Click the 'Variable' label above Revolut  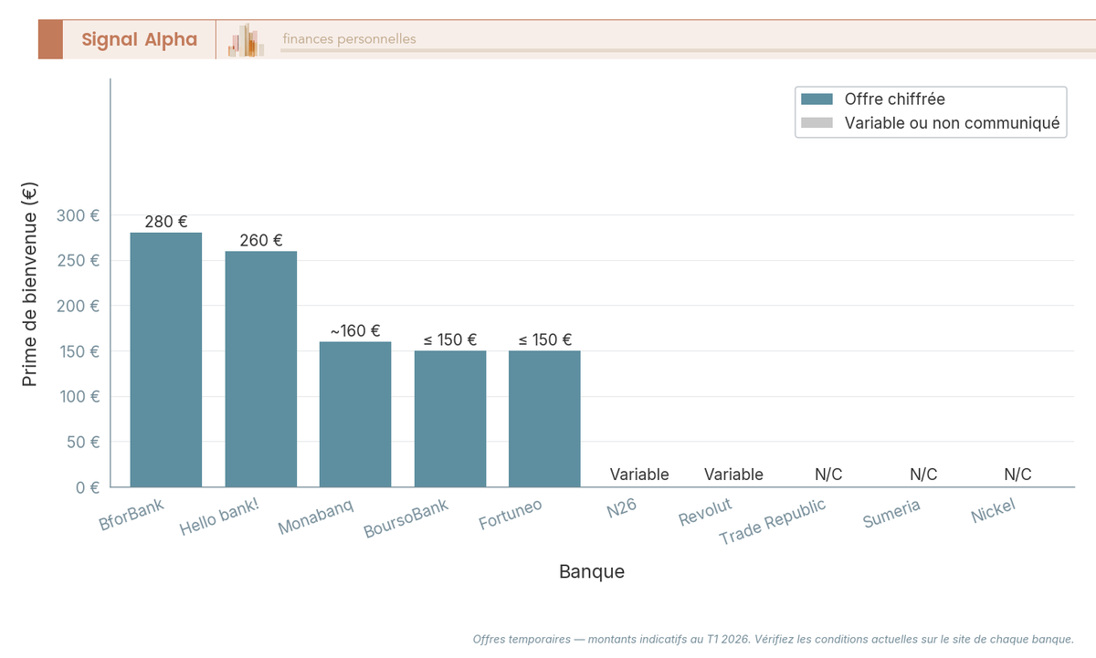click(733, 475)
